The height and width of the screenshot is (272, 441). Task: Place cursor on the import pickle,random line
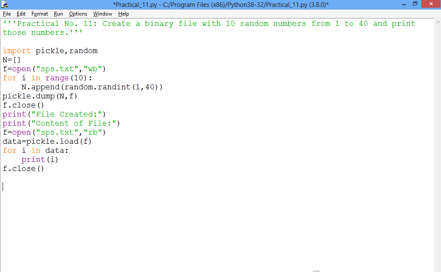[50, 51]
